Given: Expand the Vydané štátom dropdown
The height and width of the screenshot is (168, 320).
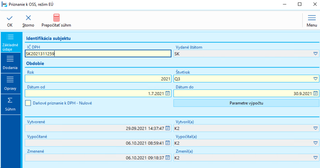Looking at the screenshot, I should pyautogui.click(x=315, y=54).
